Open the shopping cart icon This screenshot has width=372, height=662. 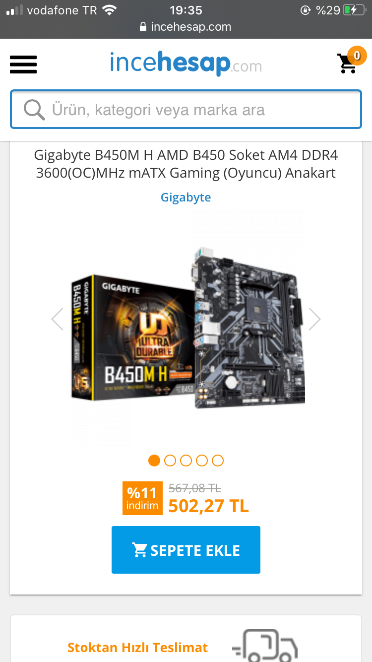click(x=347, y=64)
